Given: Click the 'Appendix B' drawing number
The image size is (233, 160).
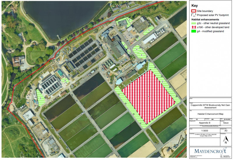Looking at the screenshot, I should tap(205, 123).
